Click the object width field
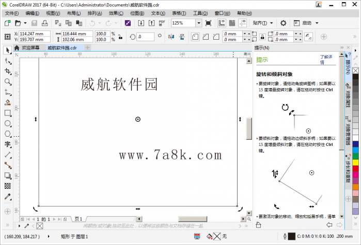This screenshot has width=361, height=245. [x=77, y=34]
